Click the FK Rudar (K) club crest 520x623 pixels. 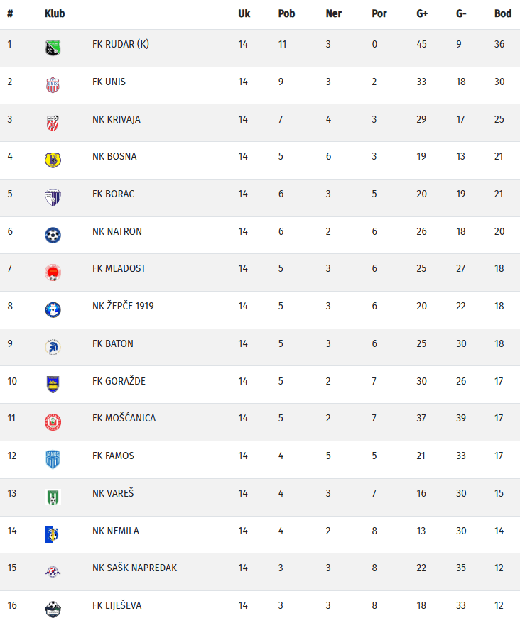click(x=53, y=48)
